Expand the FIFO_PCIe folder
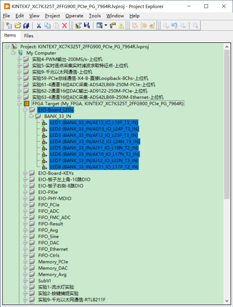Viewport: 233px width, 307px height. [25, 205]
